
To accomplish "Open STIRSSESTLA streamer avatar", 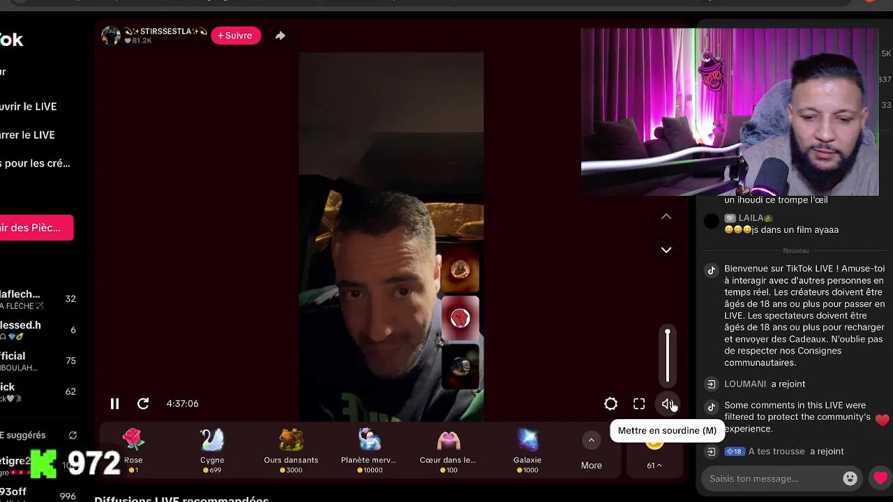I will 111,36.
